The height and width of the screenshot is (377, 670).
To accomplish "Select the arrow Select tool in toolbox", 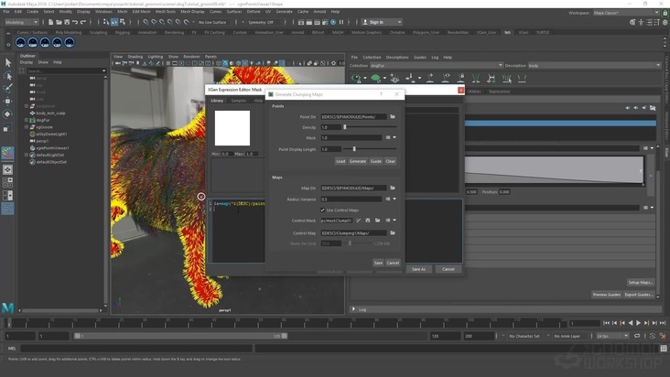I will point(7,63).
